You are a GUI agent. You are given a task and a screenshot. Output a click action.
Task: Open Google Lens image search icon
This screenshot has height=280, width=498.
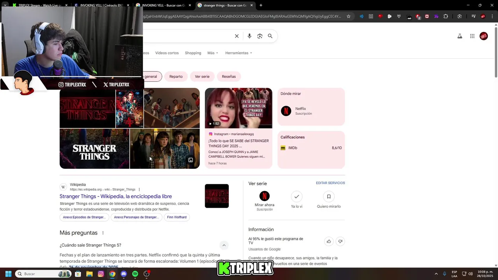260,36
